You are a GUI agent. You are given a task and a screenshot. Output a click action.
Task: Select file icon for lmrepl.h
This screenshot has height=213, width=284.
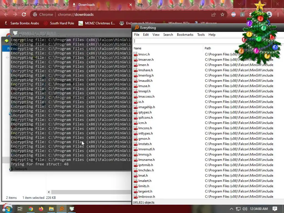pyautogui.click(x=135, y=91)
